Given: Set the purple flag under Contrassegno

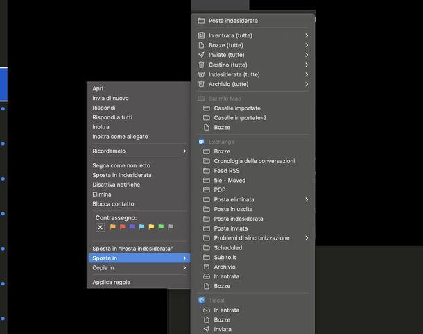Looking at the screenshot, I should coord(132,227).
